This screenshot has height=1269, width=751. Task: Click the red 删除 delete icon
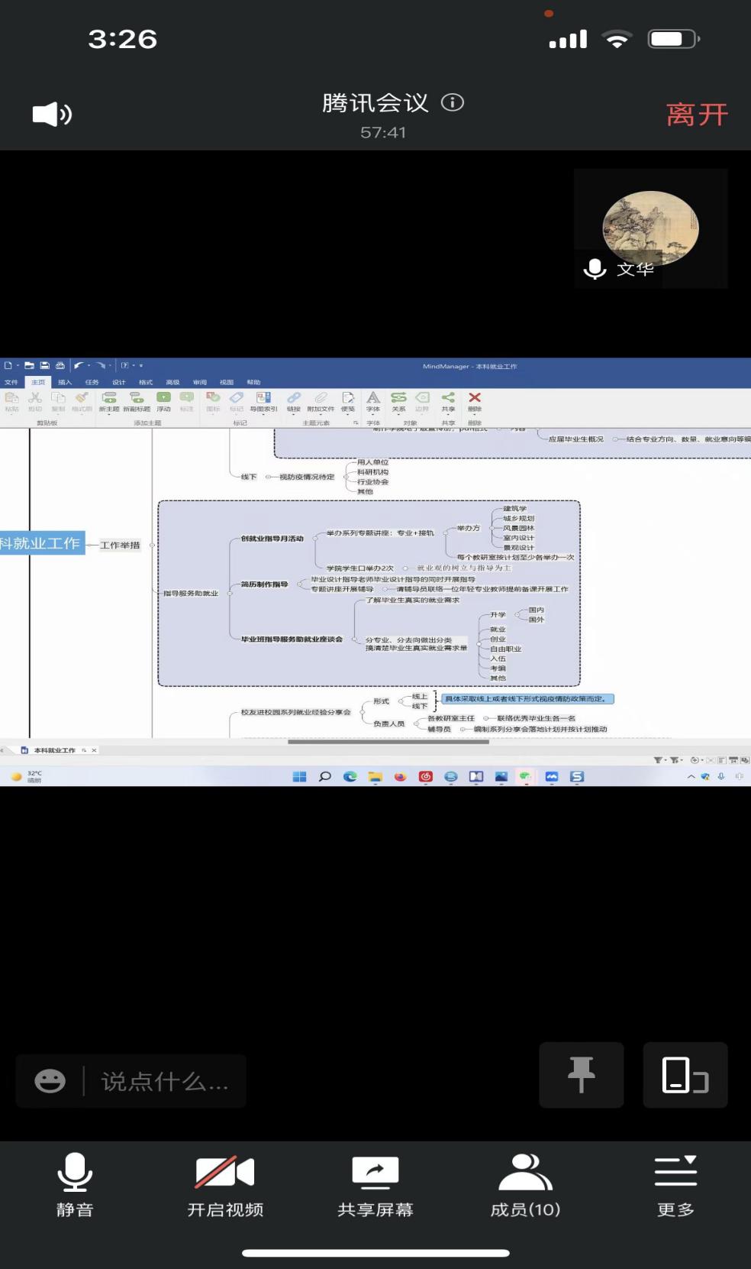click(475, 400)
